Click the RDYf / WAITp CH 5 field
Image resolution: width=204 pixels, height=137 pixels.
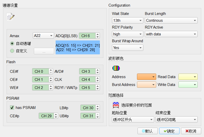pos(87,87)
